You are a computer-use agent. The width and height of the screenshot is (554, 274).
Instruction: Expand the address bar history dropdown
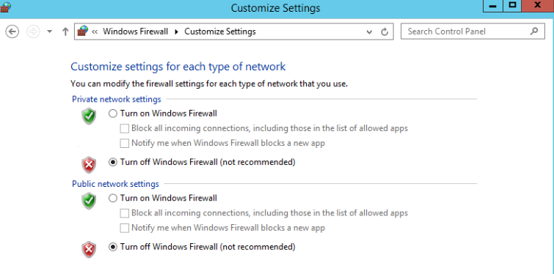click(x=369, y=32)
